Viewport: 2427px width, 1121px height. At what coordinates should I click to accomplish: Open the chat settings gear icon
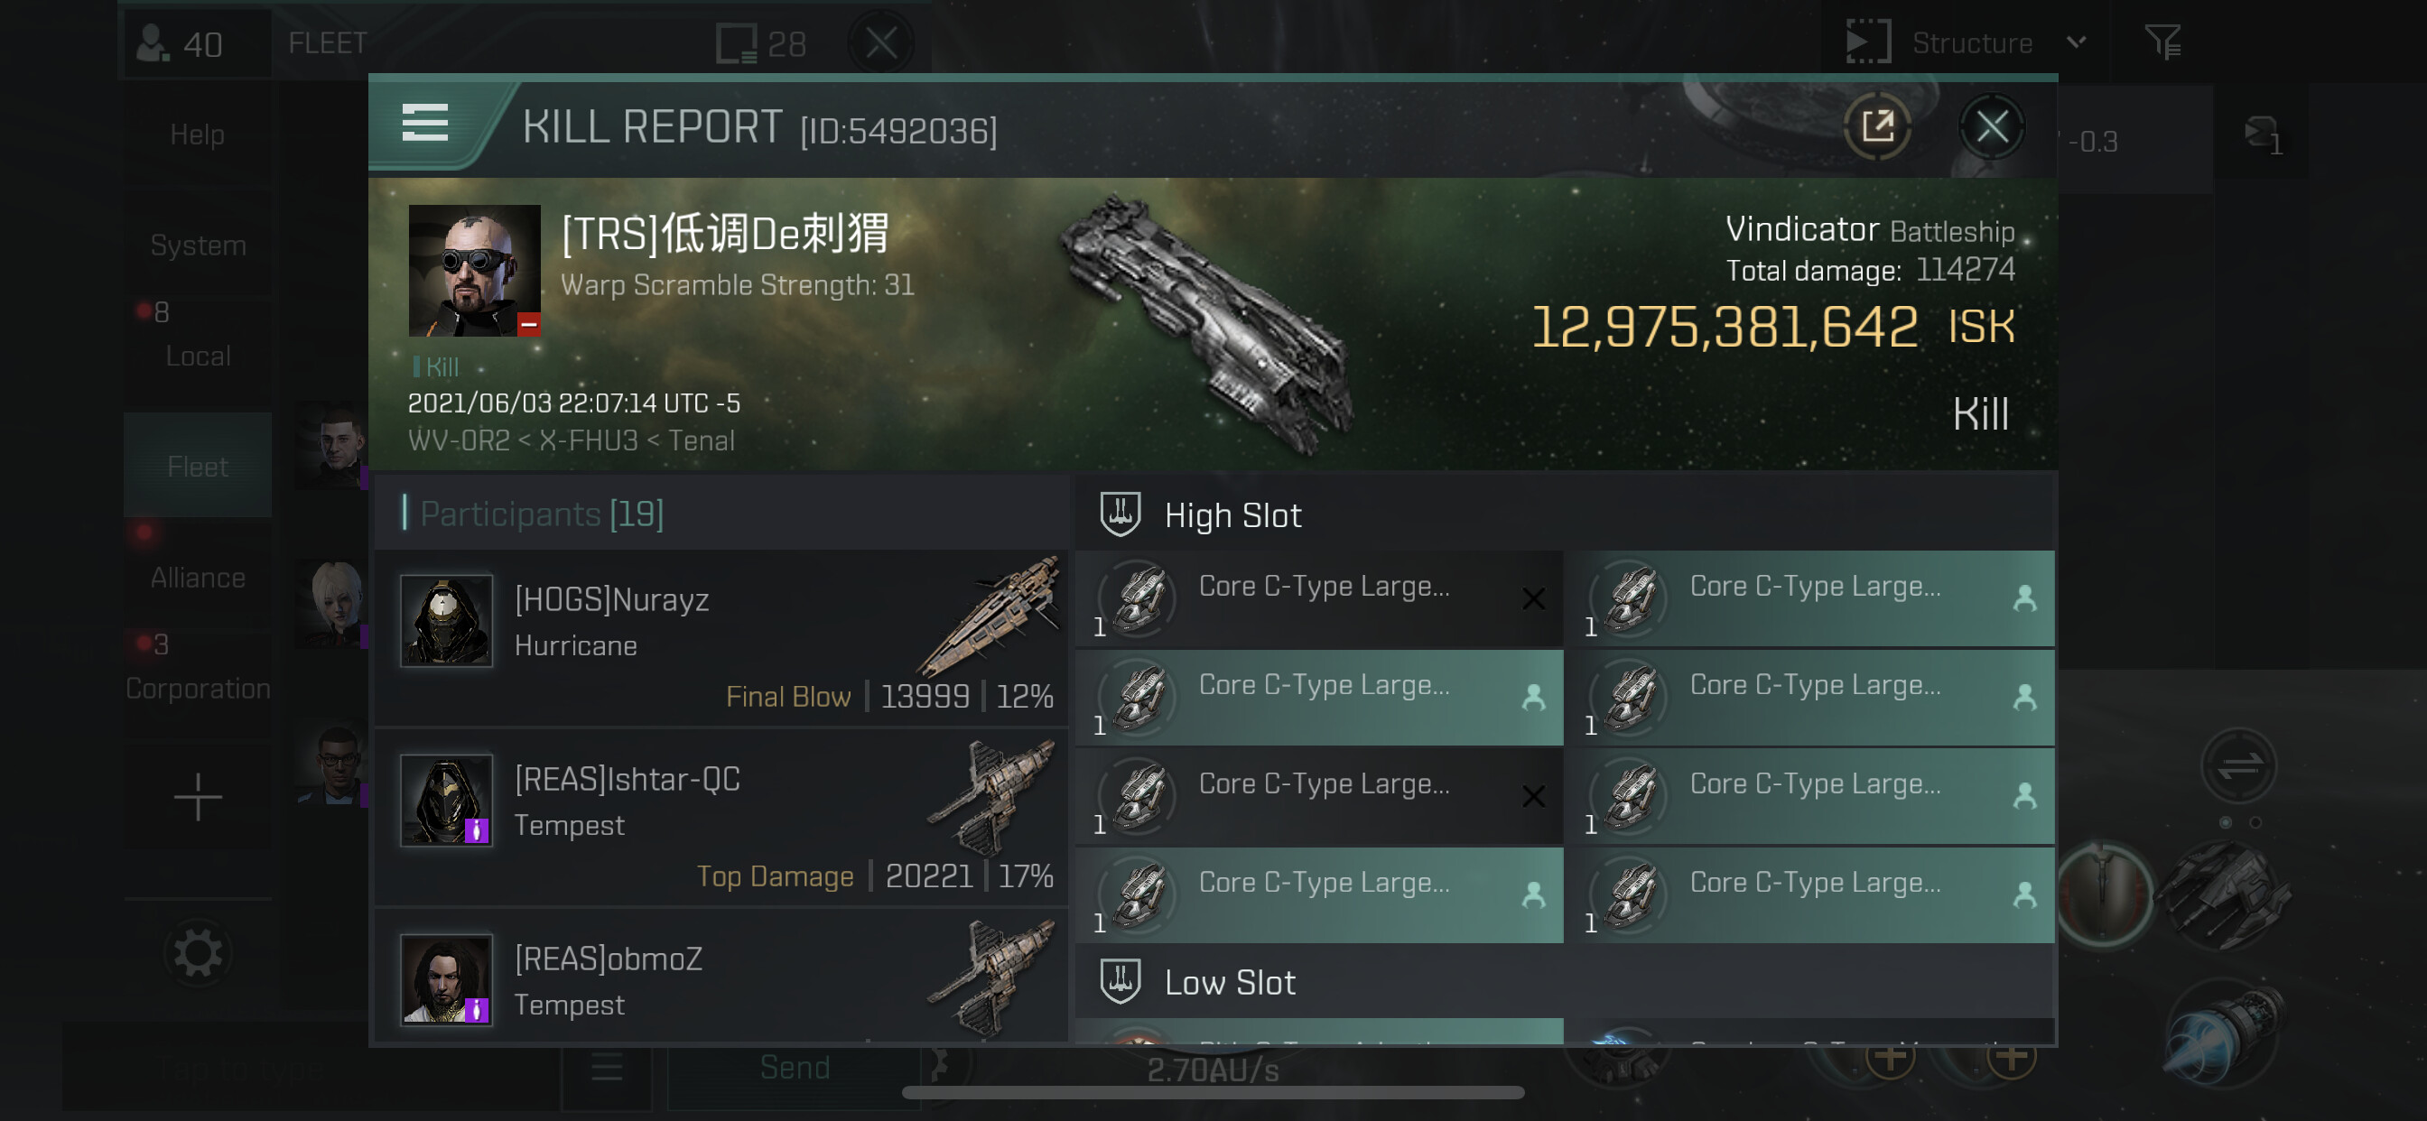click(x=198, y=953)
